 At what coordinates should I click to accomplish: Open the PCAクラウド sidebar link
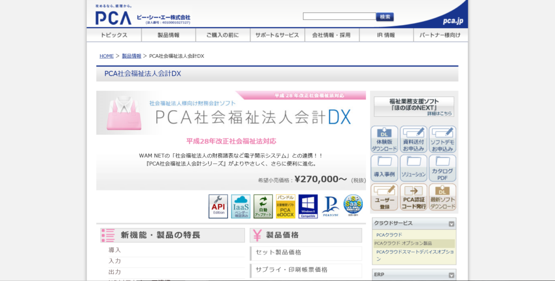tap(389, 234)
